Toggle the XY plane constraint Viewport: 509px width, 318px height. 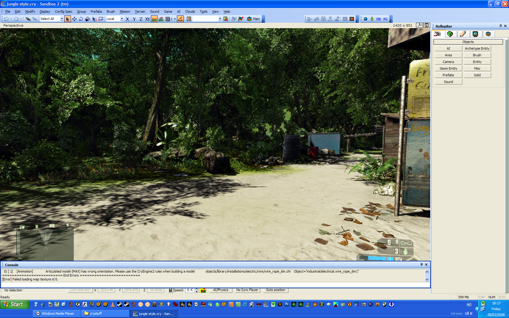(148, 19)
